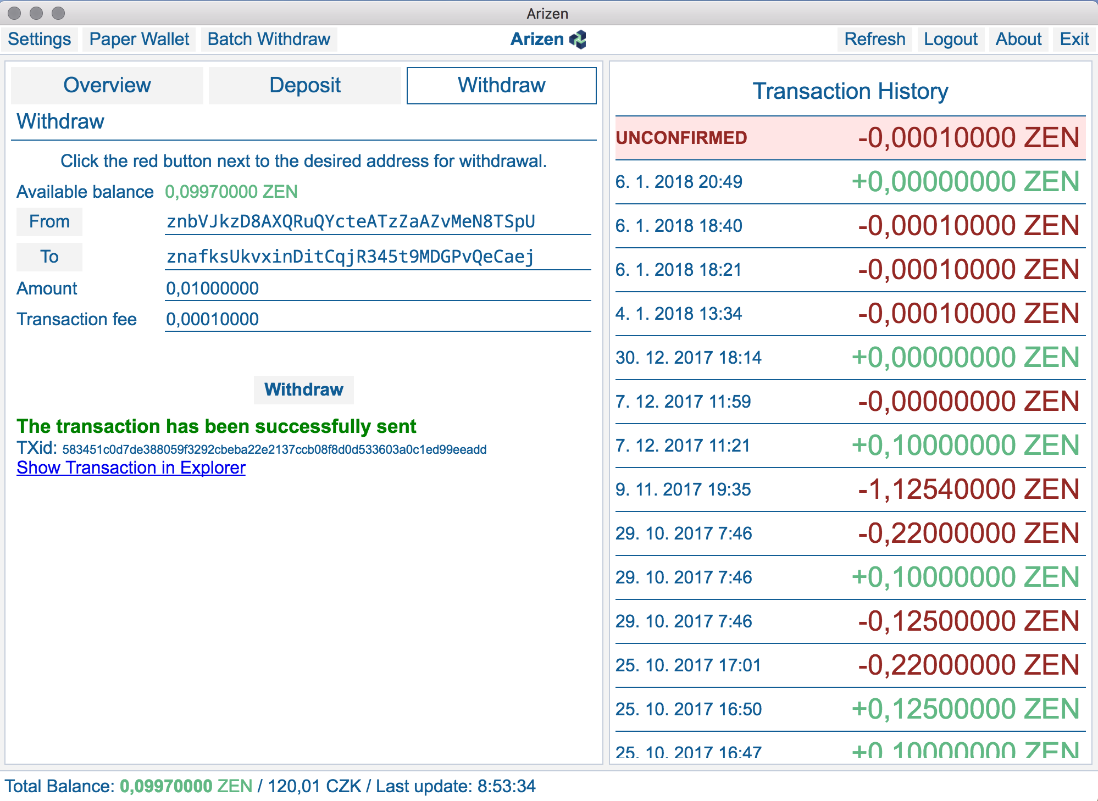Open Batch Withdraw

[269, 40]
